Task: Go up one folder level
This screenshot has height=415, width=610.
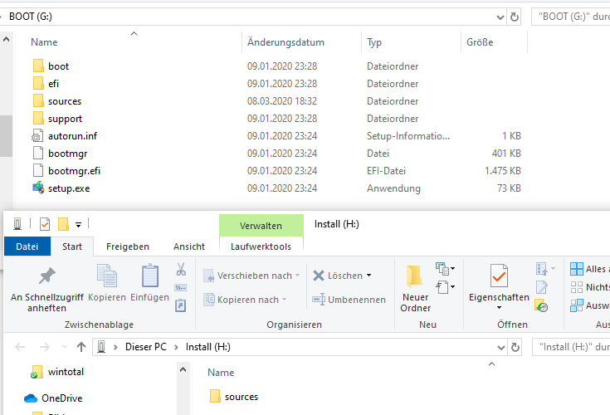Action: (x=81, y=347)
